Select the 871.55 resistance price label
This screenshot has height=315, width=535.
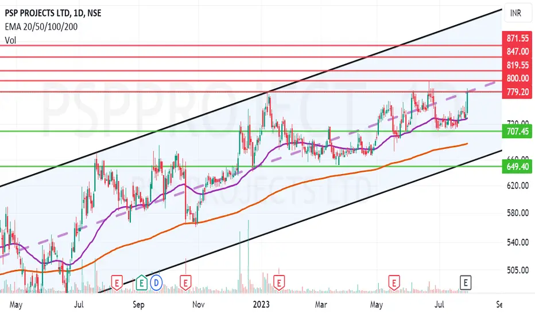coord(517,38)
